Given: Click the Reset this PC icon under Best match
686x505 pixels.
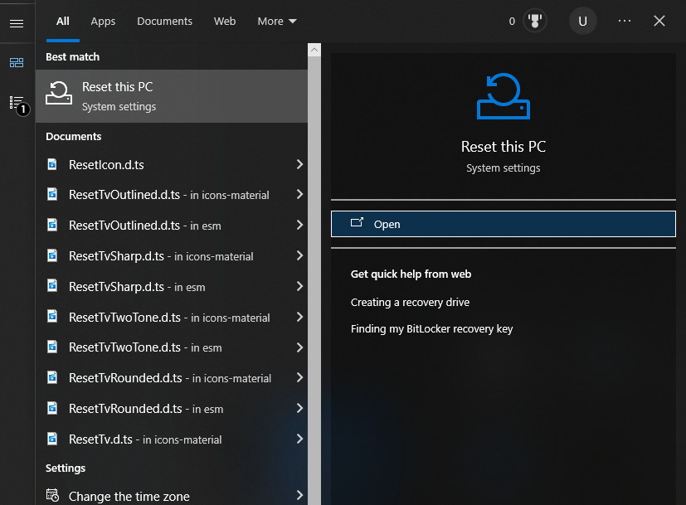Looking at the screenshot, I should coord(58,94).
